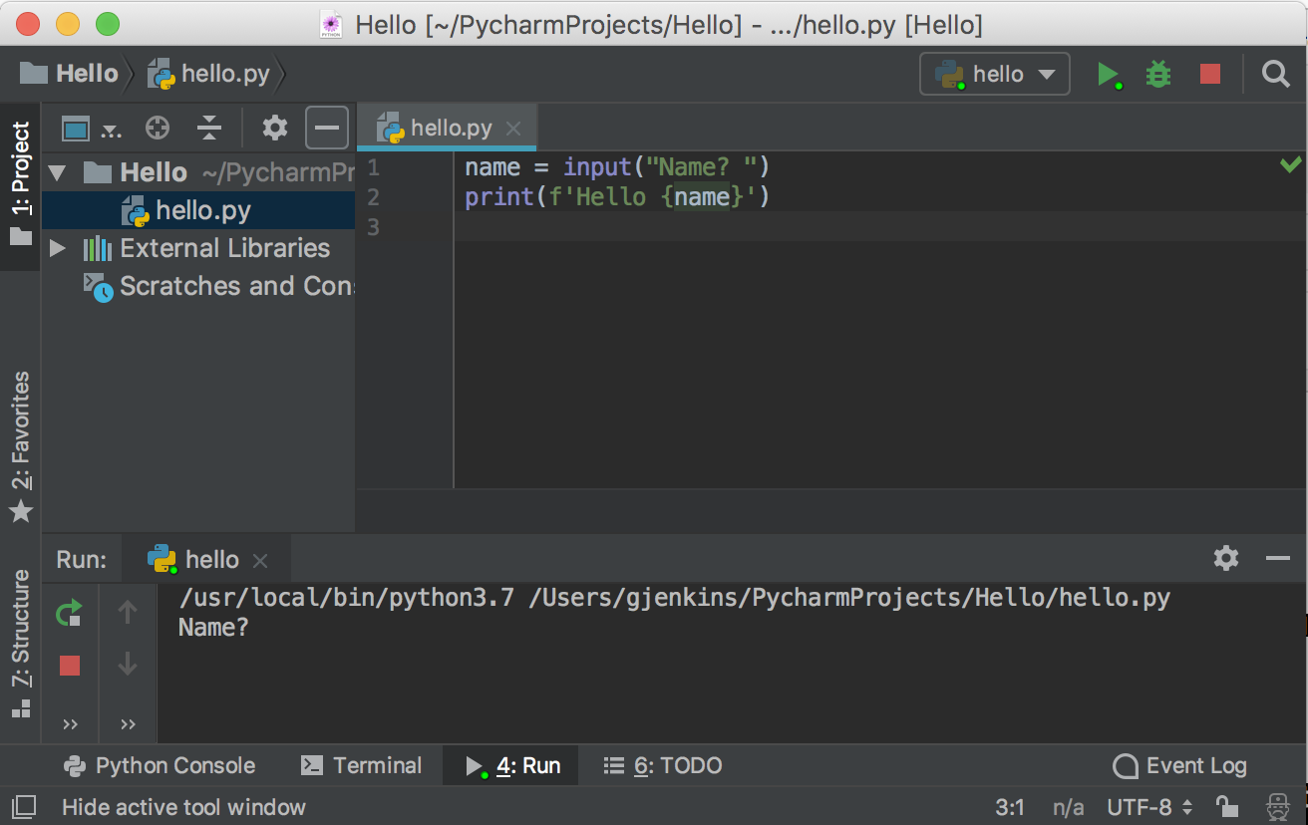The width and height of the screenshot is (1308, 825).
Task: Toggle the 7: Structure side tool tab
Action: pos(20,643)
